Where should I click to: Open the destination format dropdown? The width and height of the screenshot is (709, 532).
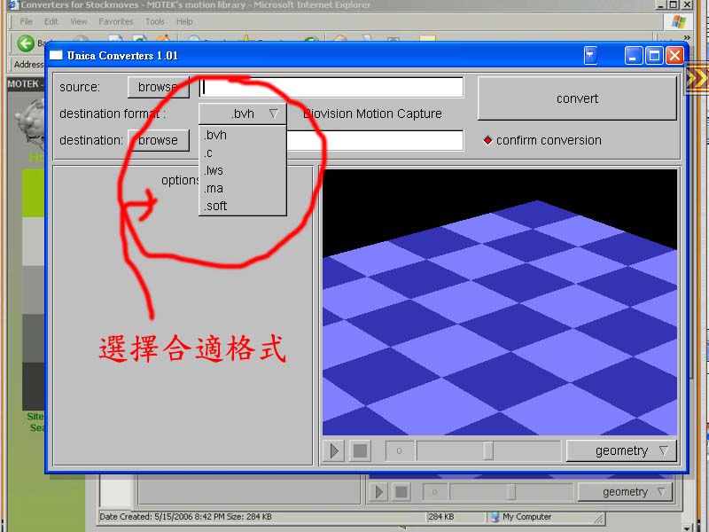(x=242, y=113)
